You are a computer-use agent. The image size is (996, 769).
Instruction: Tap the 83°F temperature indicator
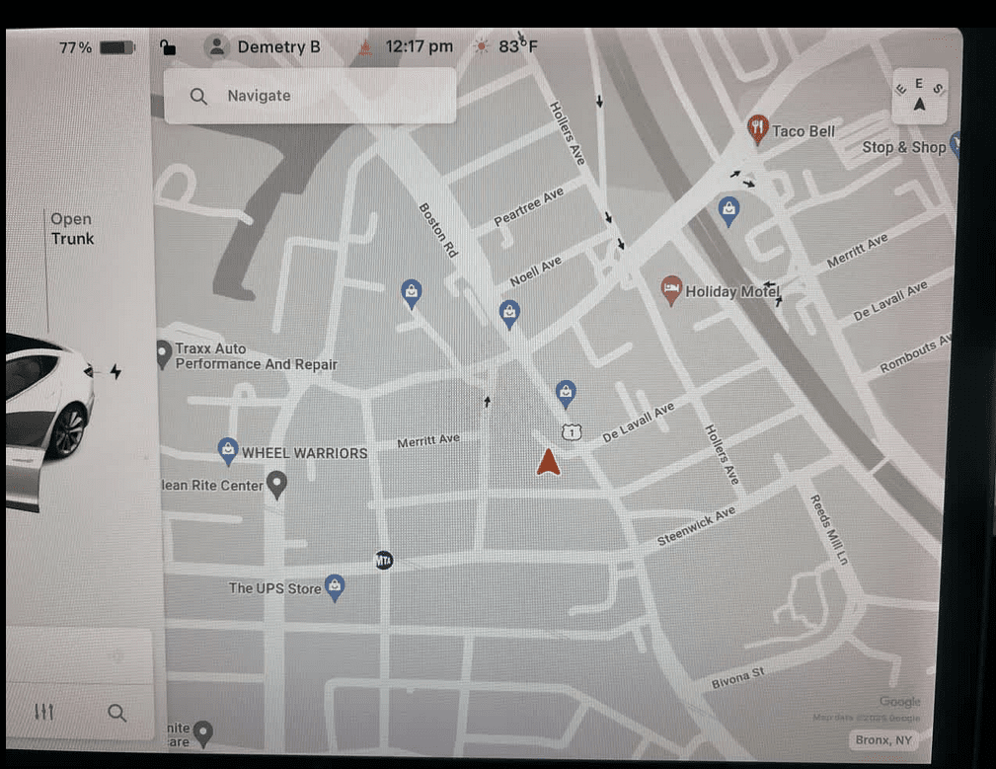pyautogui.click(x=508, y=47)
